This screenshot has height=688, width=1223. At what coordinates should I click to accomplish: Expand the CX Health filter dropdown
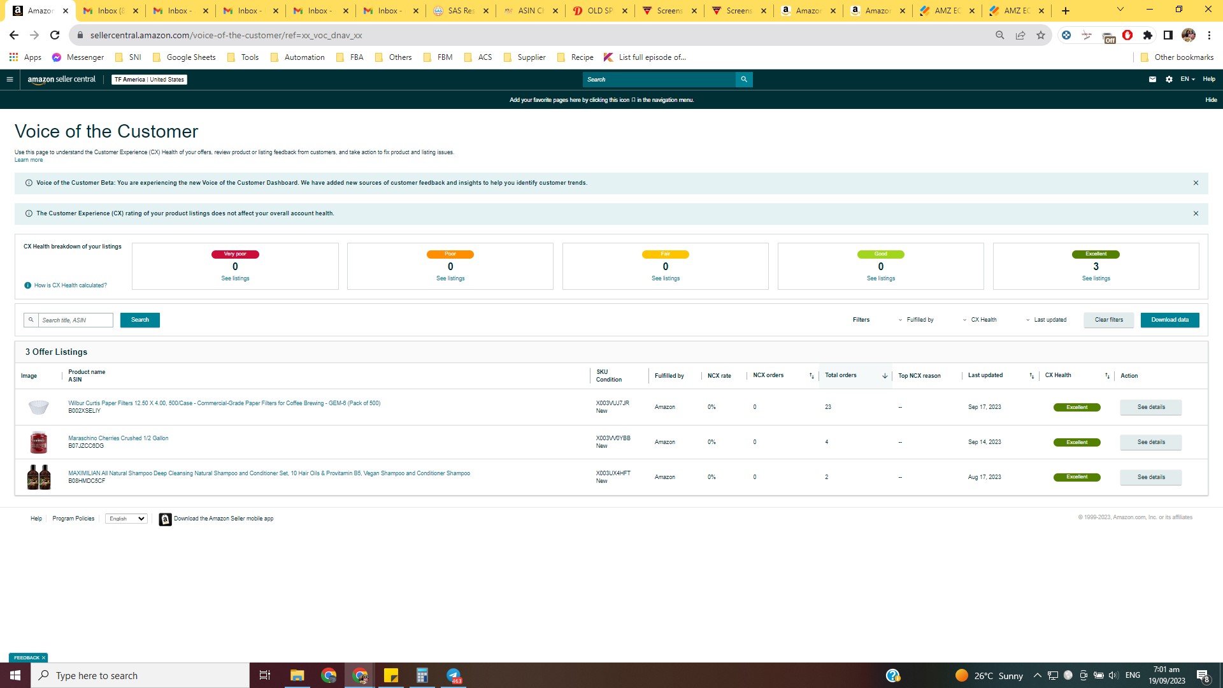tap(980, 320)
